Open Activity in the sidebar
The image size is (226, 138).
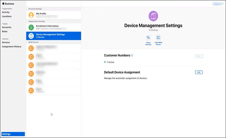coord(6,12)
